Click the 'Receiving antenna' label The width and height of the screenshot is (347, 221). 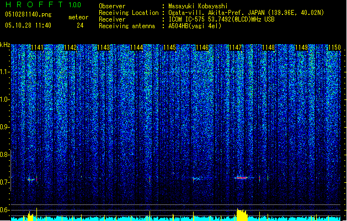click(x=127, y=26)
